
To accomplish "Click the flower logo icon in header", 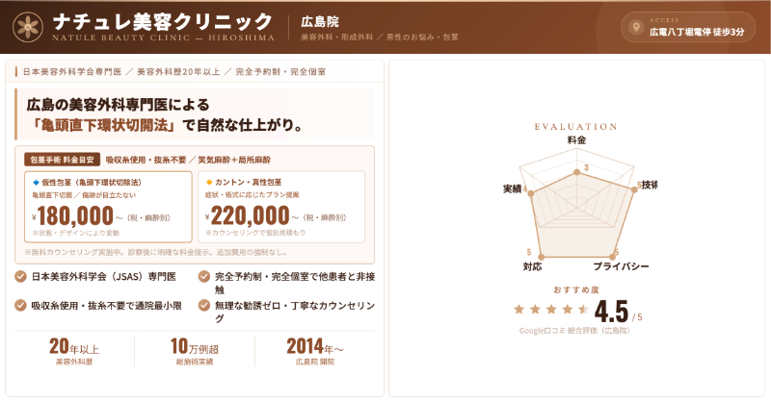I will [28, 25].
